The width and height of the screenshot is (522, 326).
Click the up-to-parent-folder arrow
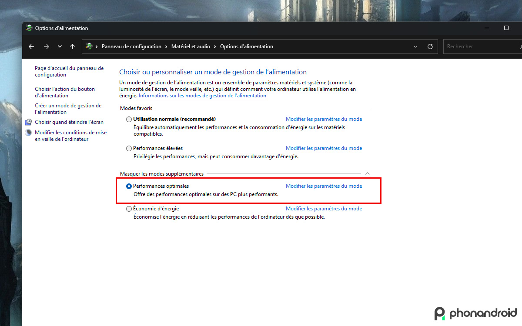pyautogui.click(x=72, y=47)
